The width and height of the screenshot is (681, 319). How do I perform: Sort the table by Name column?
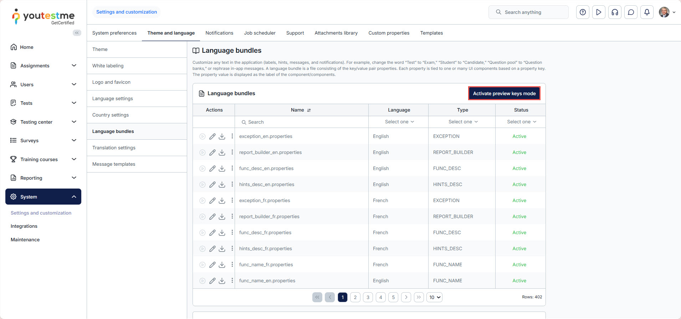coord(309,110)
